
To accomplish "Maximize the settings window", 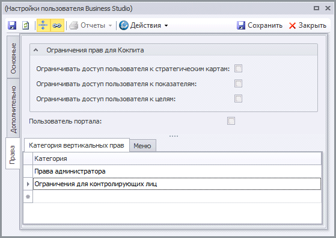I will click(x=316, y=8).
